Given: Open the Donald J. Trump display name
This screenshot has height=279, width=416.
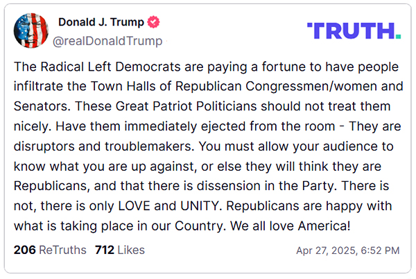Looking at the screenshot, I should 101,22.
